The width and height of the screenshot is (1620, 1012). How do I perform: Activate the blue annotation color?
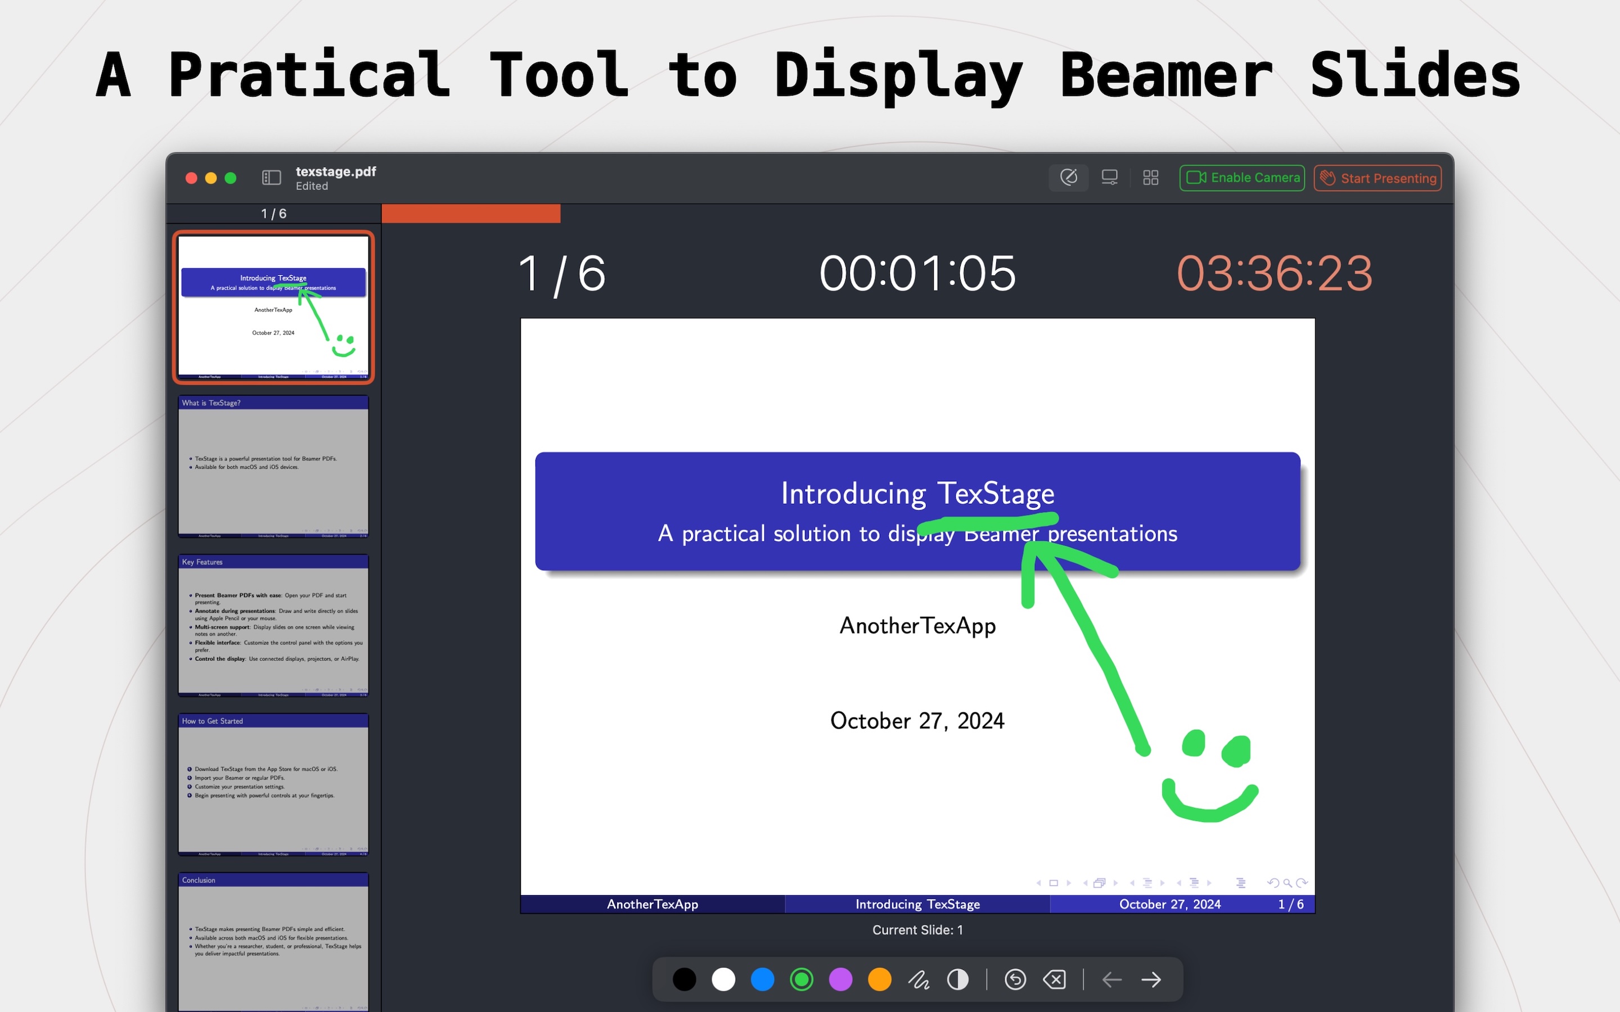(x=763, y=978)
